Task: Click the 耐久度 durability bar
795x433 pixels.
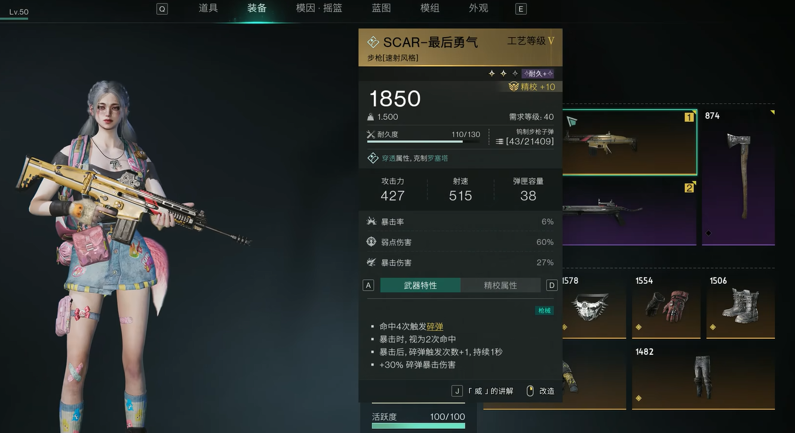Action: click(x=423, y=141)
